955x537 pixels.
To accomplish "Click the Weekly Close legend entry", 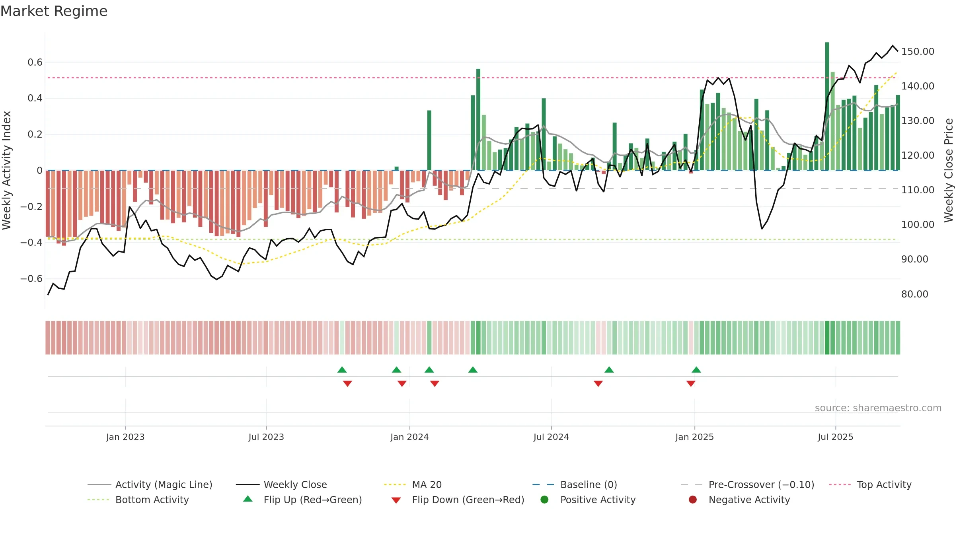I will (281, 484).
